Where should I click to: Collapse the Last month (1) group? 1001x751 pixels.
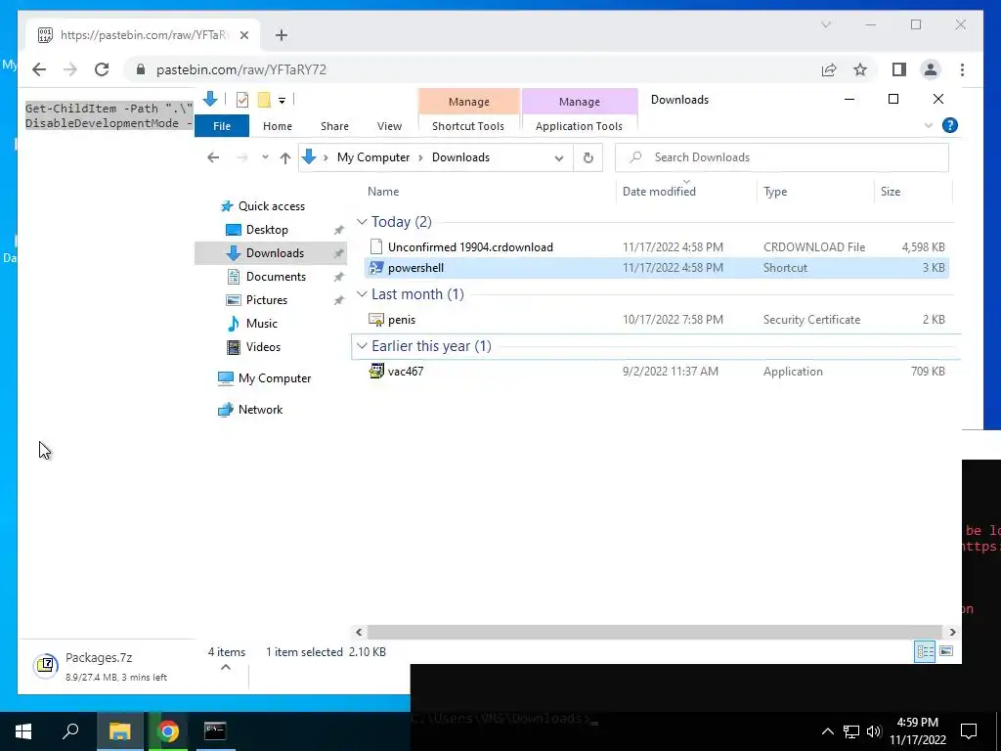point(362,293)
